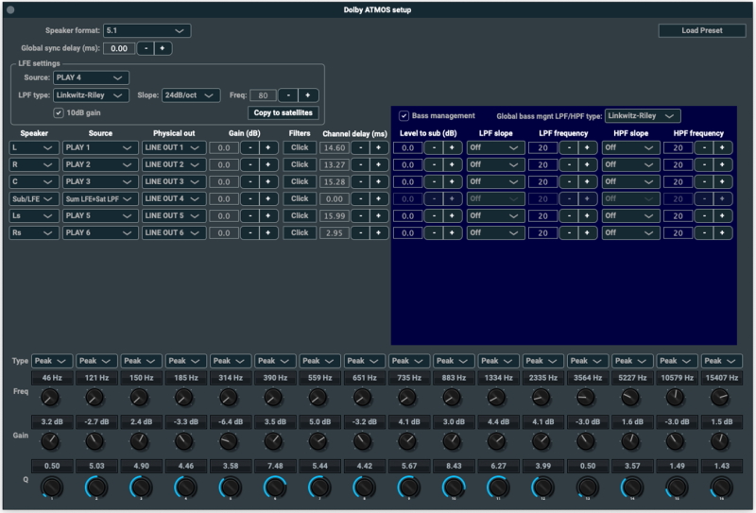Open the Speaker dropdown for the L row
Image resolution: width=756 pixels, height=513 pixels.
[34, 147]
